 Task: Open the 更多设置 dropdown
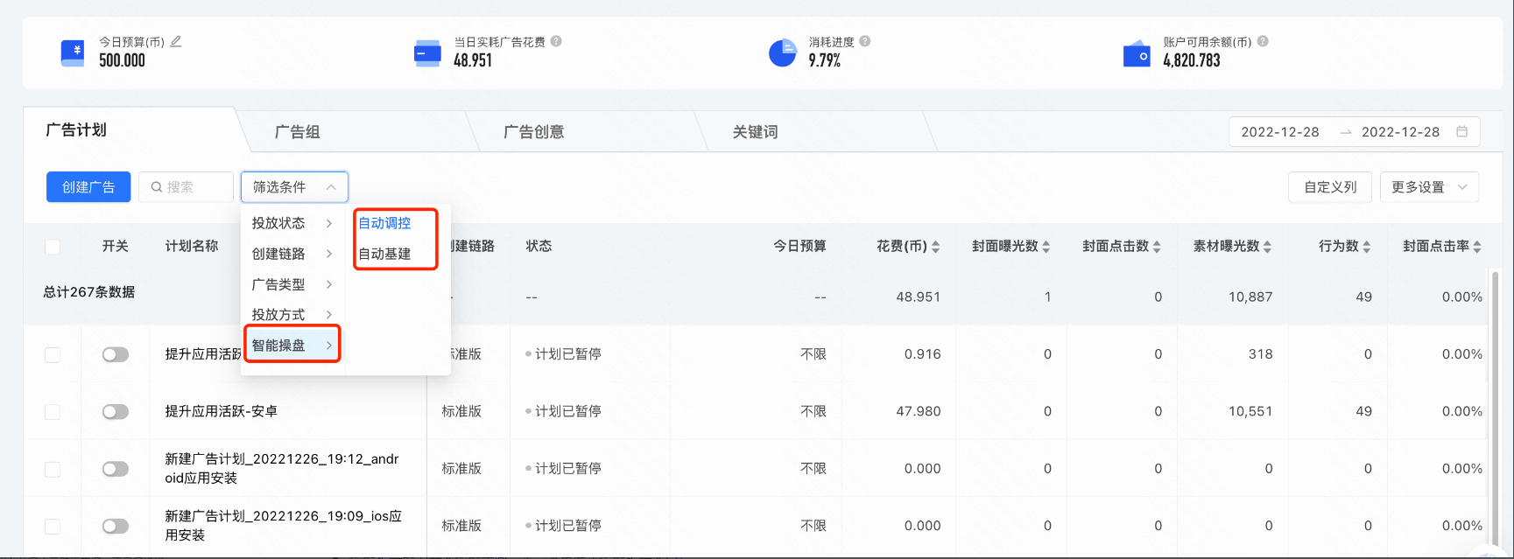coord(1428,187)
